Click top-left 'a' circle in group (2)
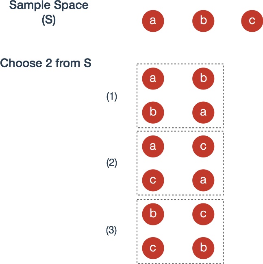The width and height of the screenshot is (263, 264). click(x=153, y=146)
